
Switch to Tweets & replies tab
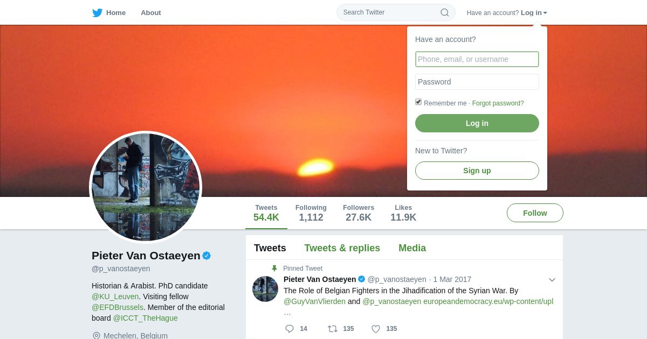point(342,248)
